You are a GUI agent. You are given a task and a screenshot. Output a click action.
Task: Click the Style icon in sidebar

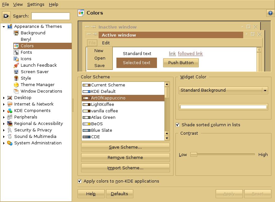click(16, 78)
